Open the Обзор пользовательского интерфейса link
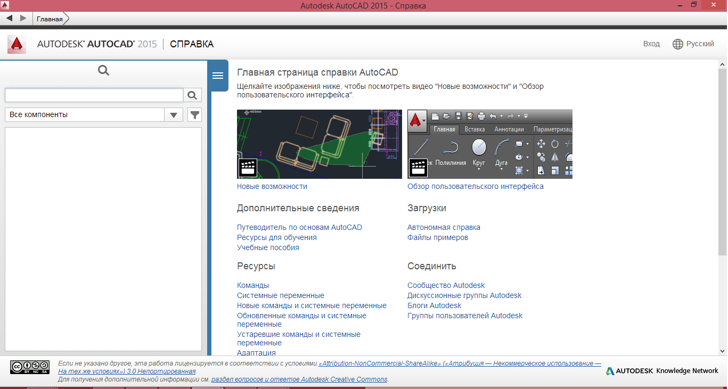728x389 pixels. click(x=476, y=186)
